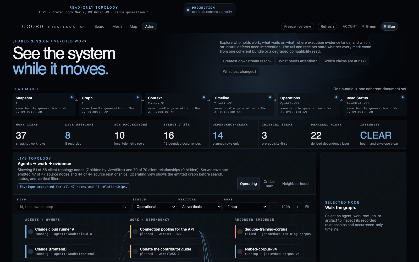This screenshot has width=419, height=262.
Task: Ask 'Greatest downstream reach?'
Action: tap(247, 61)
